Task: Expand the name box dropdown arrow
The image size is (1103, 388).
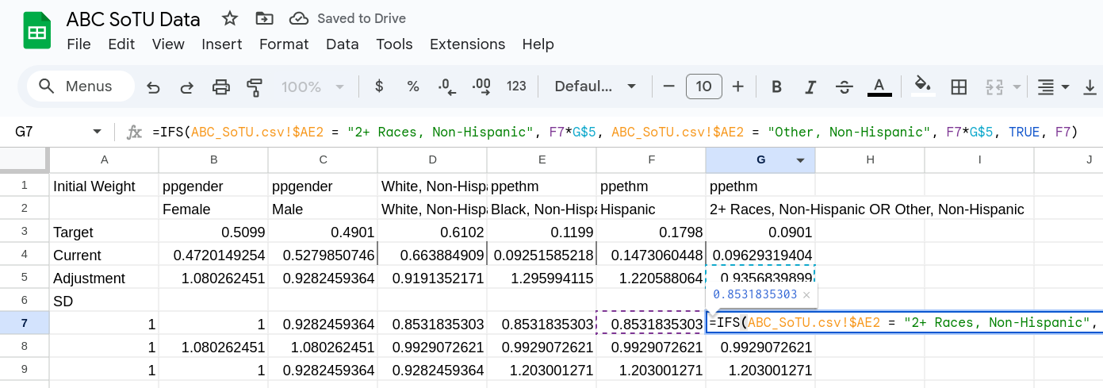Action: tap(98, 132)
